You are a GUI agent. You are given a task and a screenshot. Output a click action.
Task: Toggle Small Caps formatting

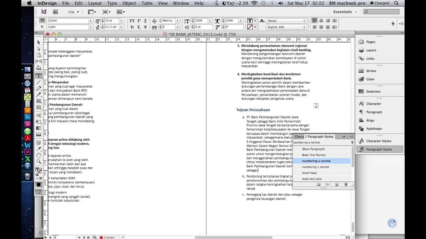(132, 27)
